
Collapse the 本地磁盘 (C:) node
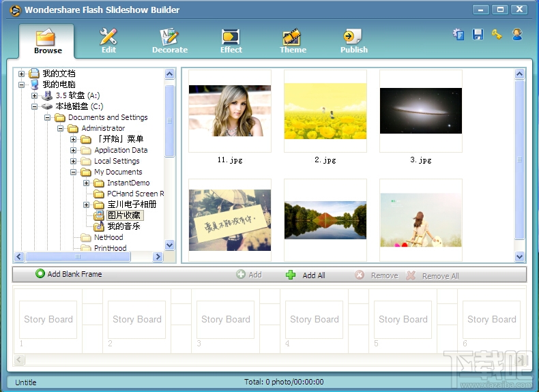(34, 106)
